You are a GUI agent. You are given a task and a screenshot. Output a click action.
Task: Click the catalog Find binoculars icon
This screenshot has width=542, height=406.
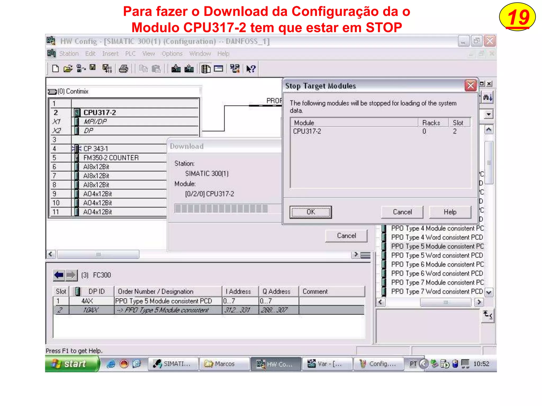(x=488, y=98)
